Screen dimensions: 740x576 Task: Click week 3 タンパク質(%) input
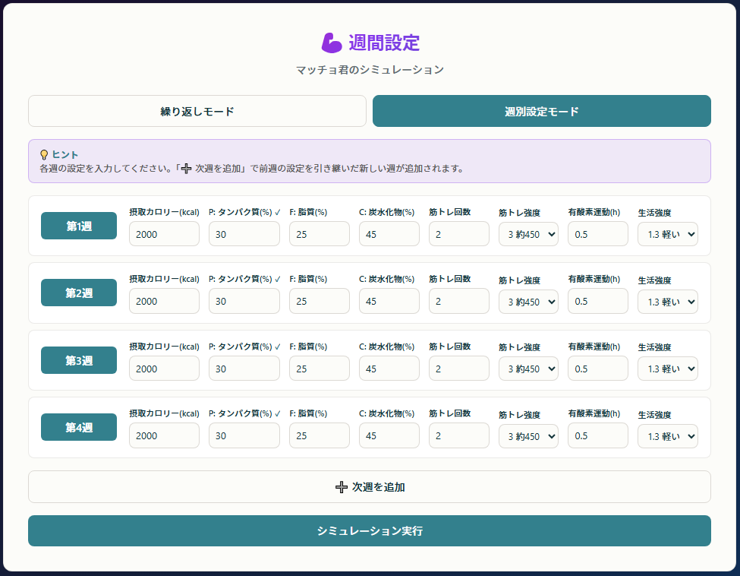(x=244, y=368)
